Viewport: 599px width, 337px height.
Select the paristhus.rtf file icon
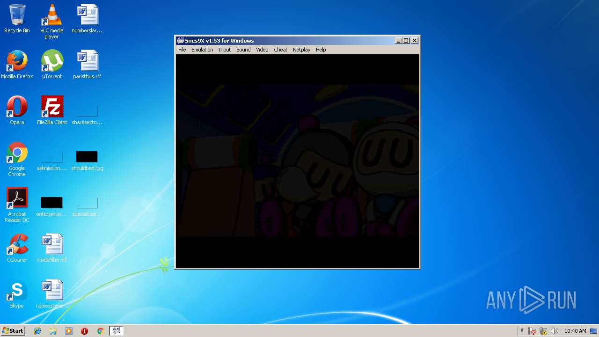(x=87, y=65)
